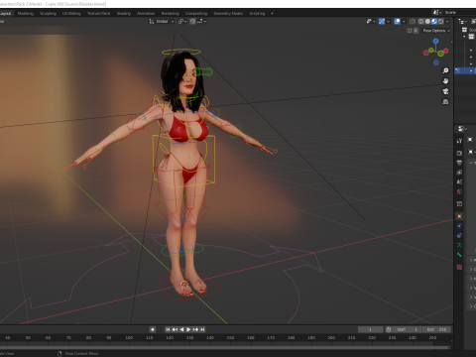The image size is (476, 357).
Task: Click the negative Z circle on gizmo
Action: [436, 62]
